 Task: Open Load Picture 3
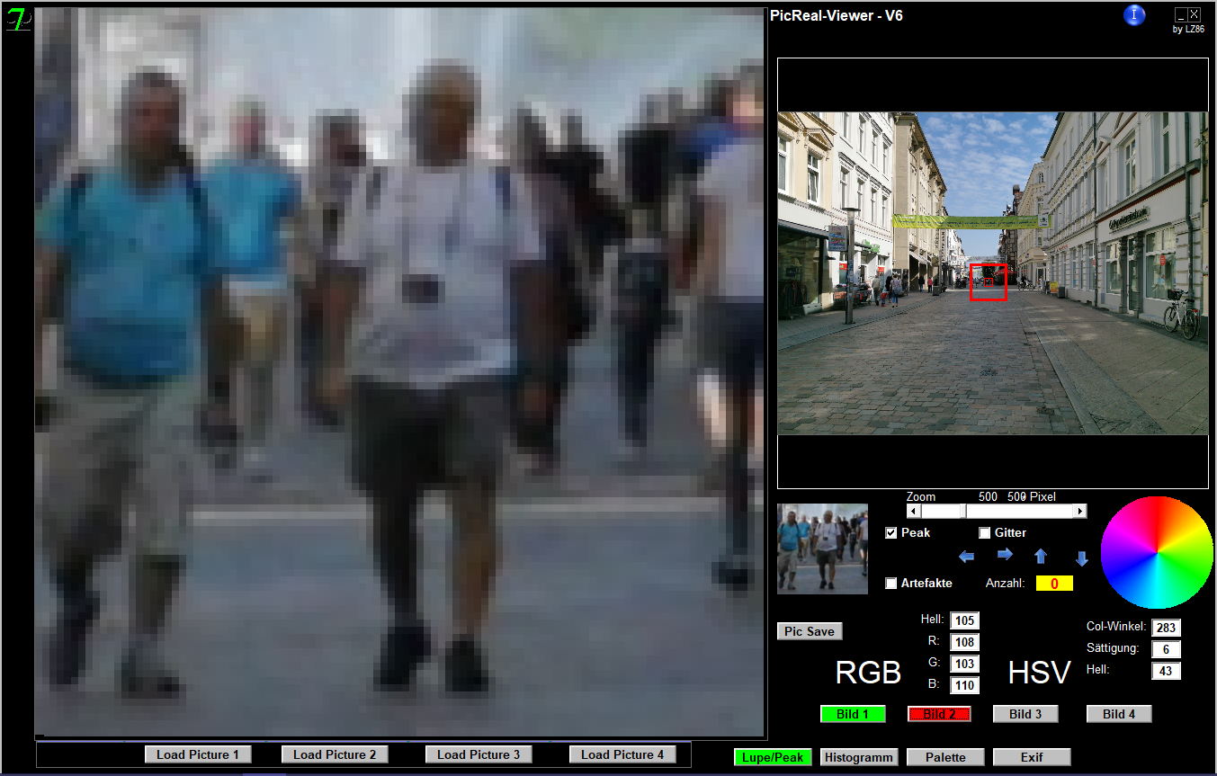point(479,754)
